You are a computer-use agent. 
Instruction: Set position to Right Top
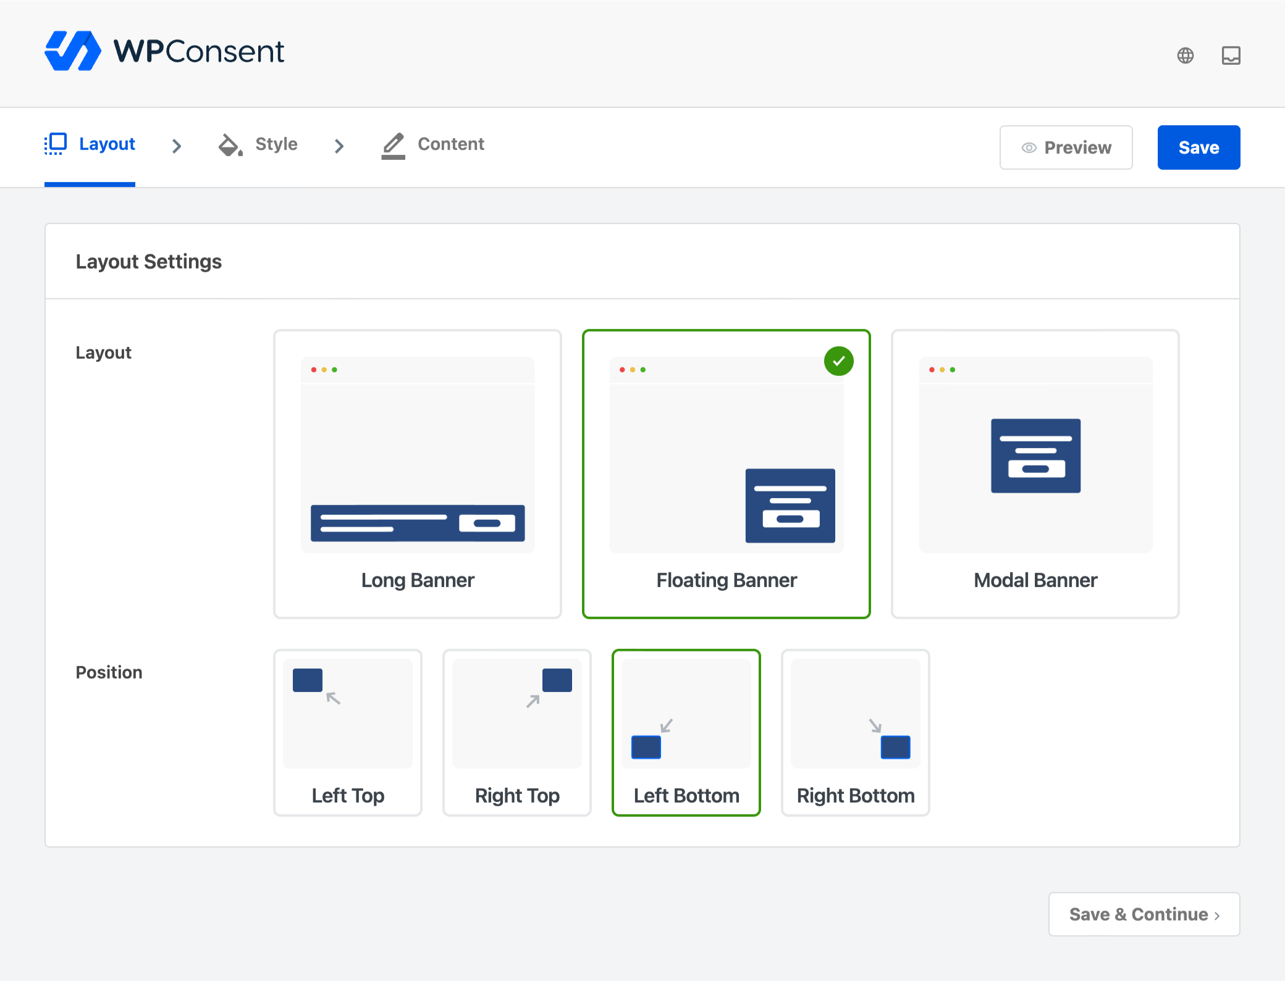tap(517, 732)
